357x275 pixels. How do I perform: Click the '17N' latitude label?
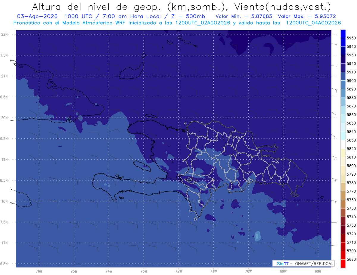(x=5, y=243)
